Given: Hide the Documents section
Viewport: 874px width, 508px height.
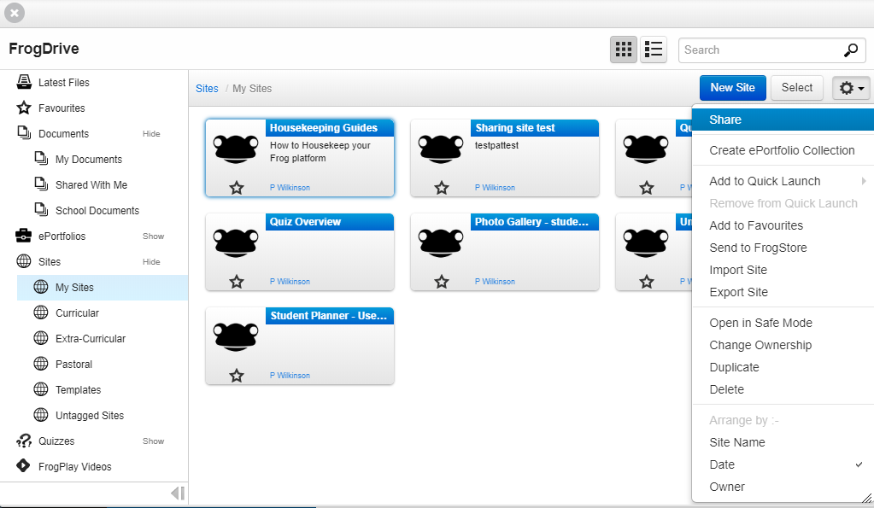Looking at the screenshot, I should [151, 134].
